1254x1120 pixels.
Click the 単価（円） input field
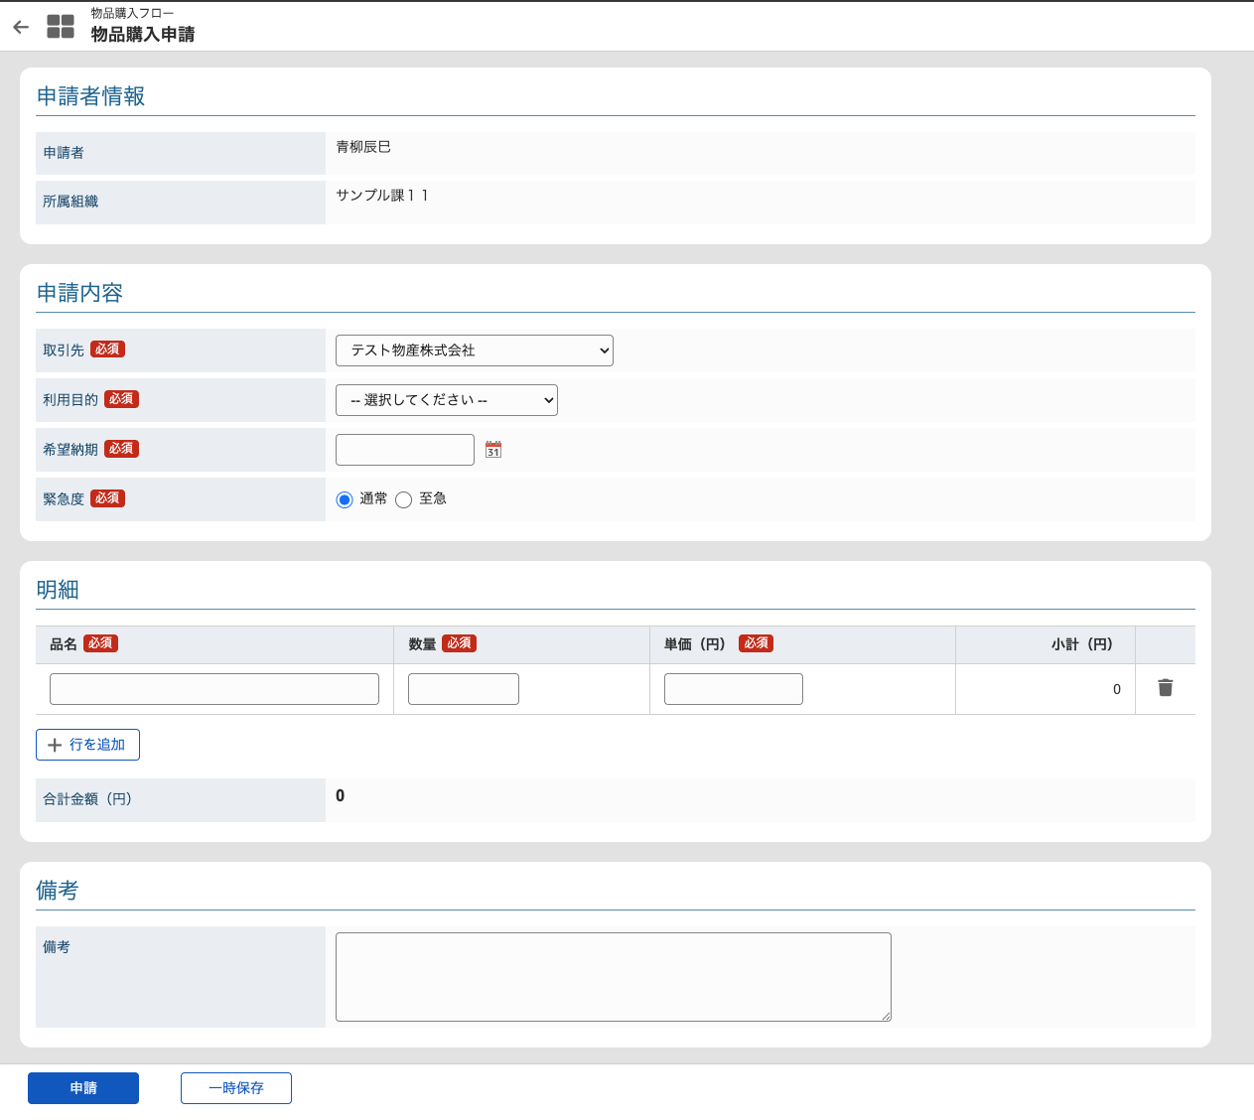tap(734, 689)
